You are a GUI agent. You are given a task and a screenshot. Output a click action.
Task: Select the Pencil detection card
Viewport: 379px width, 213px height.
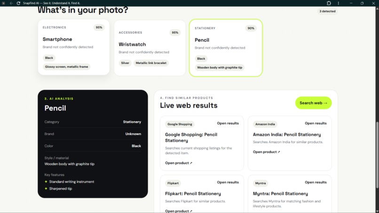pyautogui.click(x=226, y=48)
